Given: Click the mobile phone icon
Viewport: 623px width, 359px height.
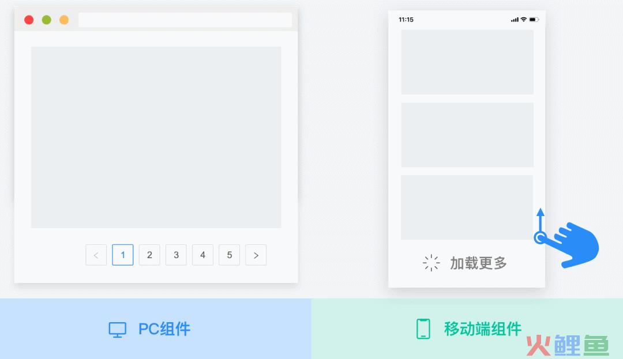Looking at the screenshot, I should 423,329.
